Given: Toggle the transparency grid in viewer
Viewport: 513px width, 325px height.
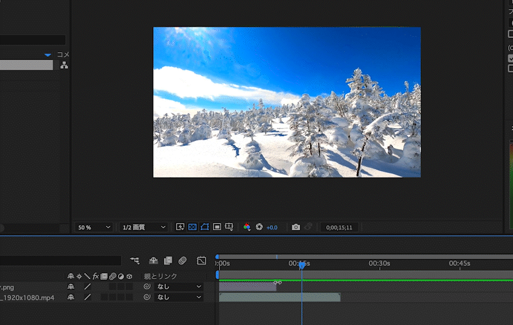Looking at the screenshot, I should click(192, 227).
